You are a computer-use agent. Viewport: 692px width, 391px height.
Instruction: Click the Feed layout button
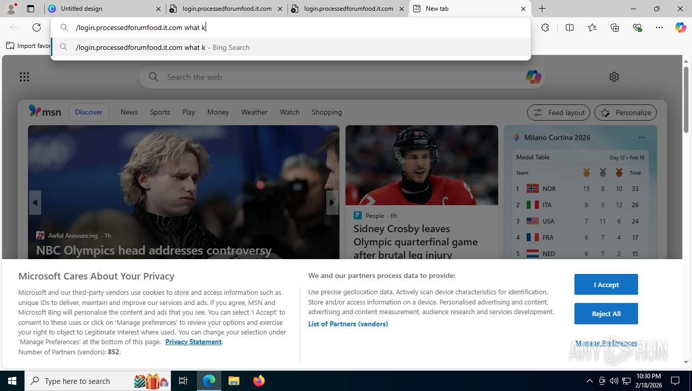(559, 113)
